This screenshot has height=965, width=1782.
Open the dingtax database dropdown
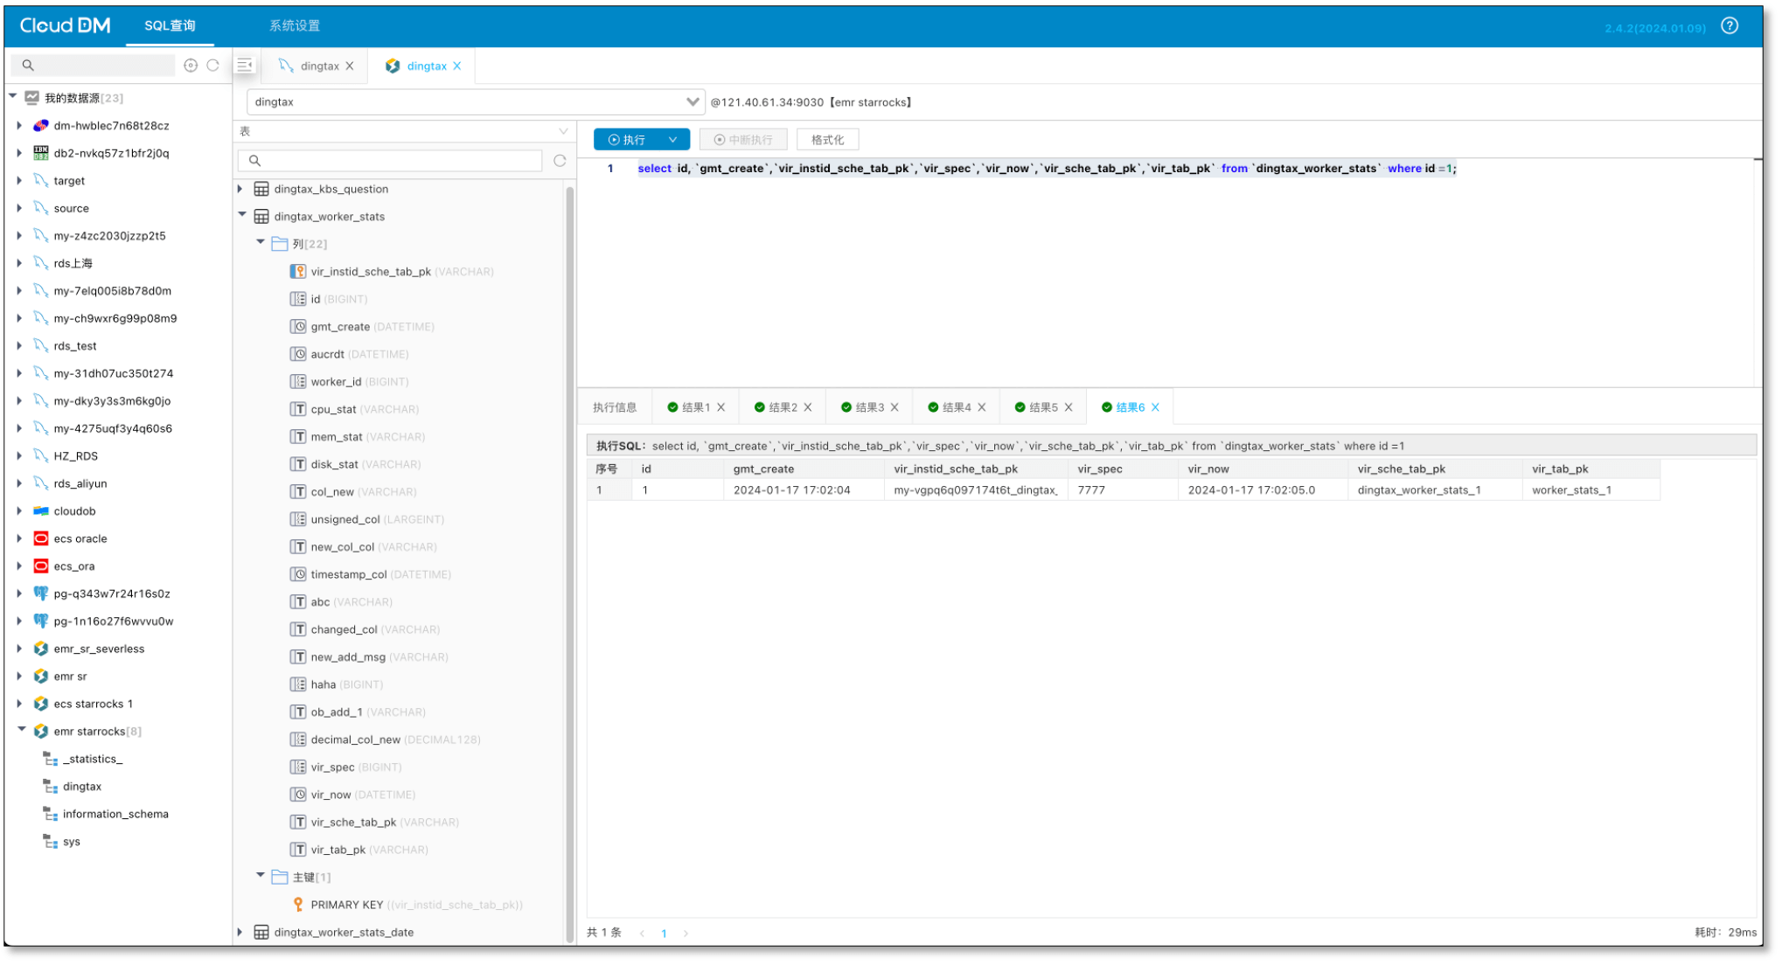pos(692,102)
